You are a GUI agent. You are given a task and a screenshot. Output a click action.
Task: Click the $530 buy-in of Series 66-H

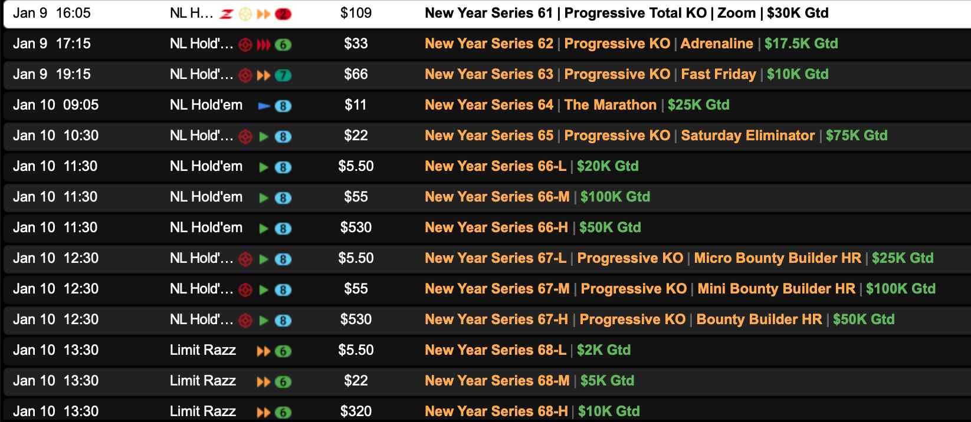click(356, 228)
